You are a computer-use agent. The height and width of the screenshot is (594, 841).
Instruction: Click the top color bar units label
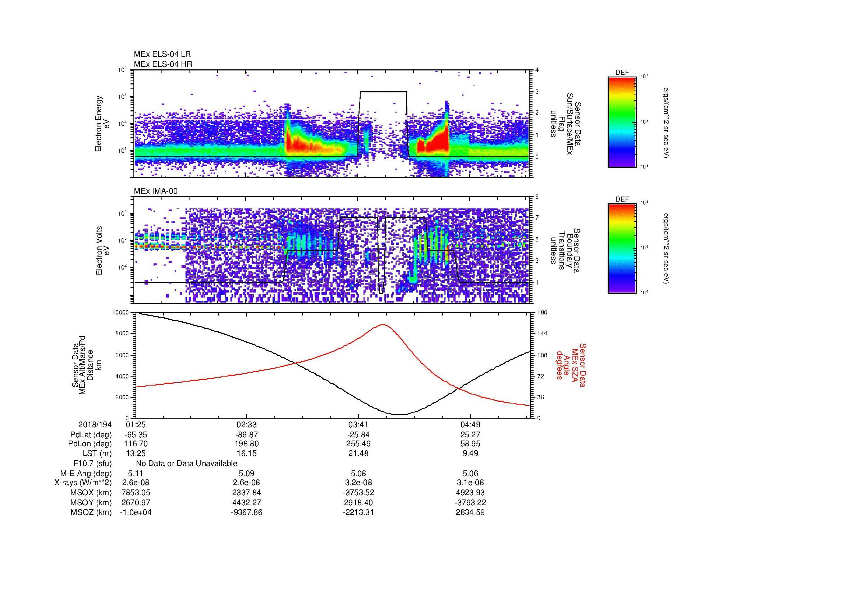tap(667, 123)
